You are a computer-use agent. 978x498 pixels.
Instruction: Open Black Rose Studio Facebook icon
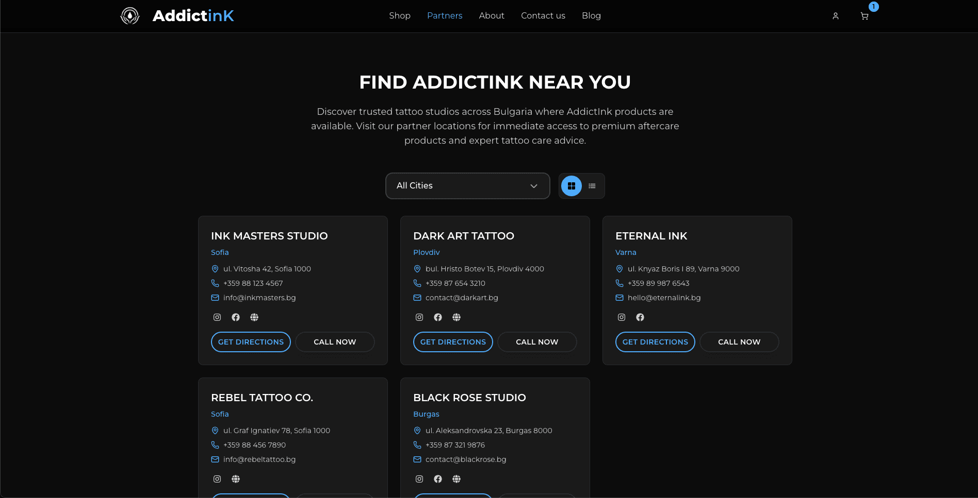tap(438, 479)
